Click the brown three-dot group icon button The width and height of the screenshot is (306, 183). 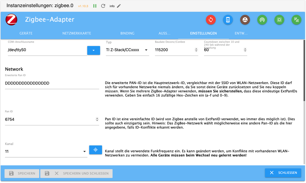pyautogui.click(x=245, y=20)
